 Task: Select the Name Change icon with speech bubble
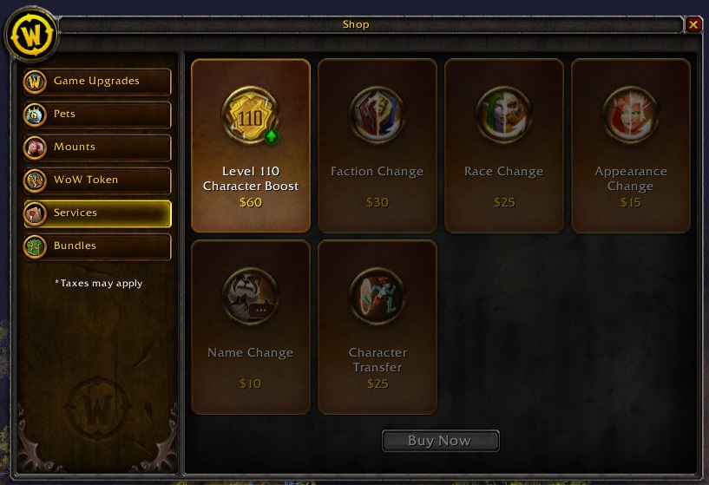coord(251,297)
